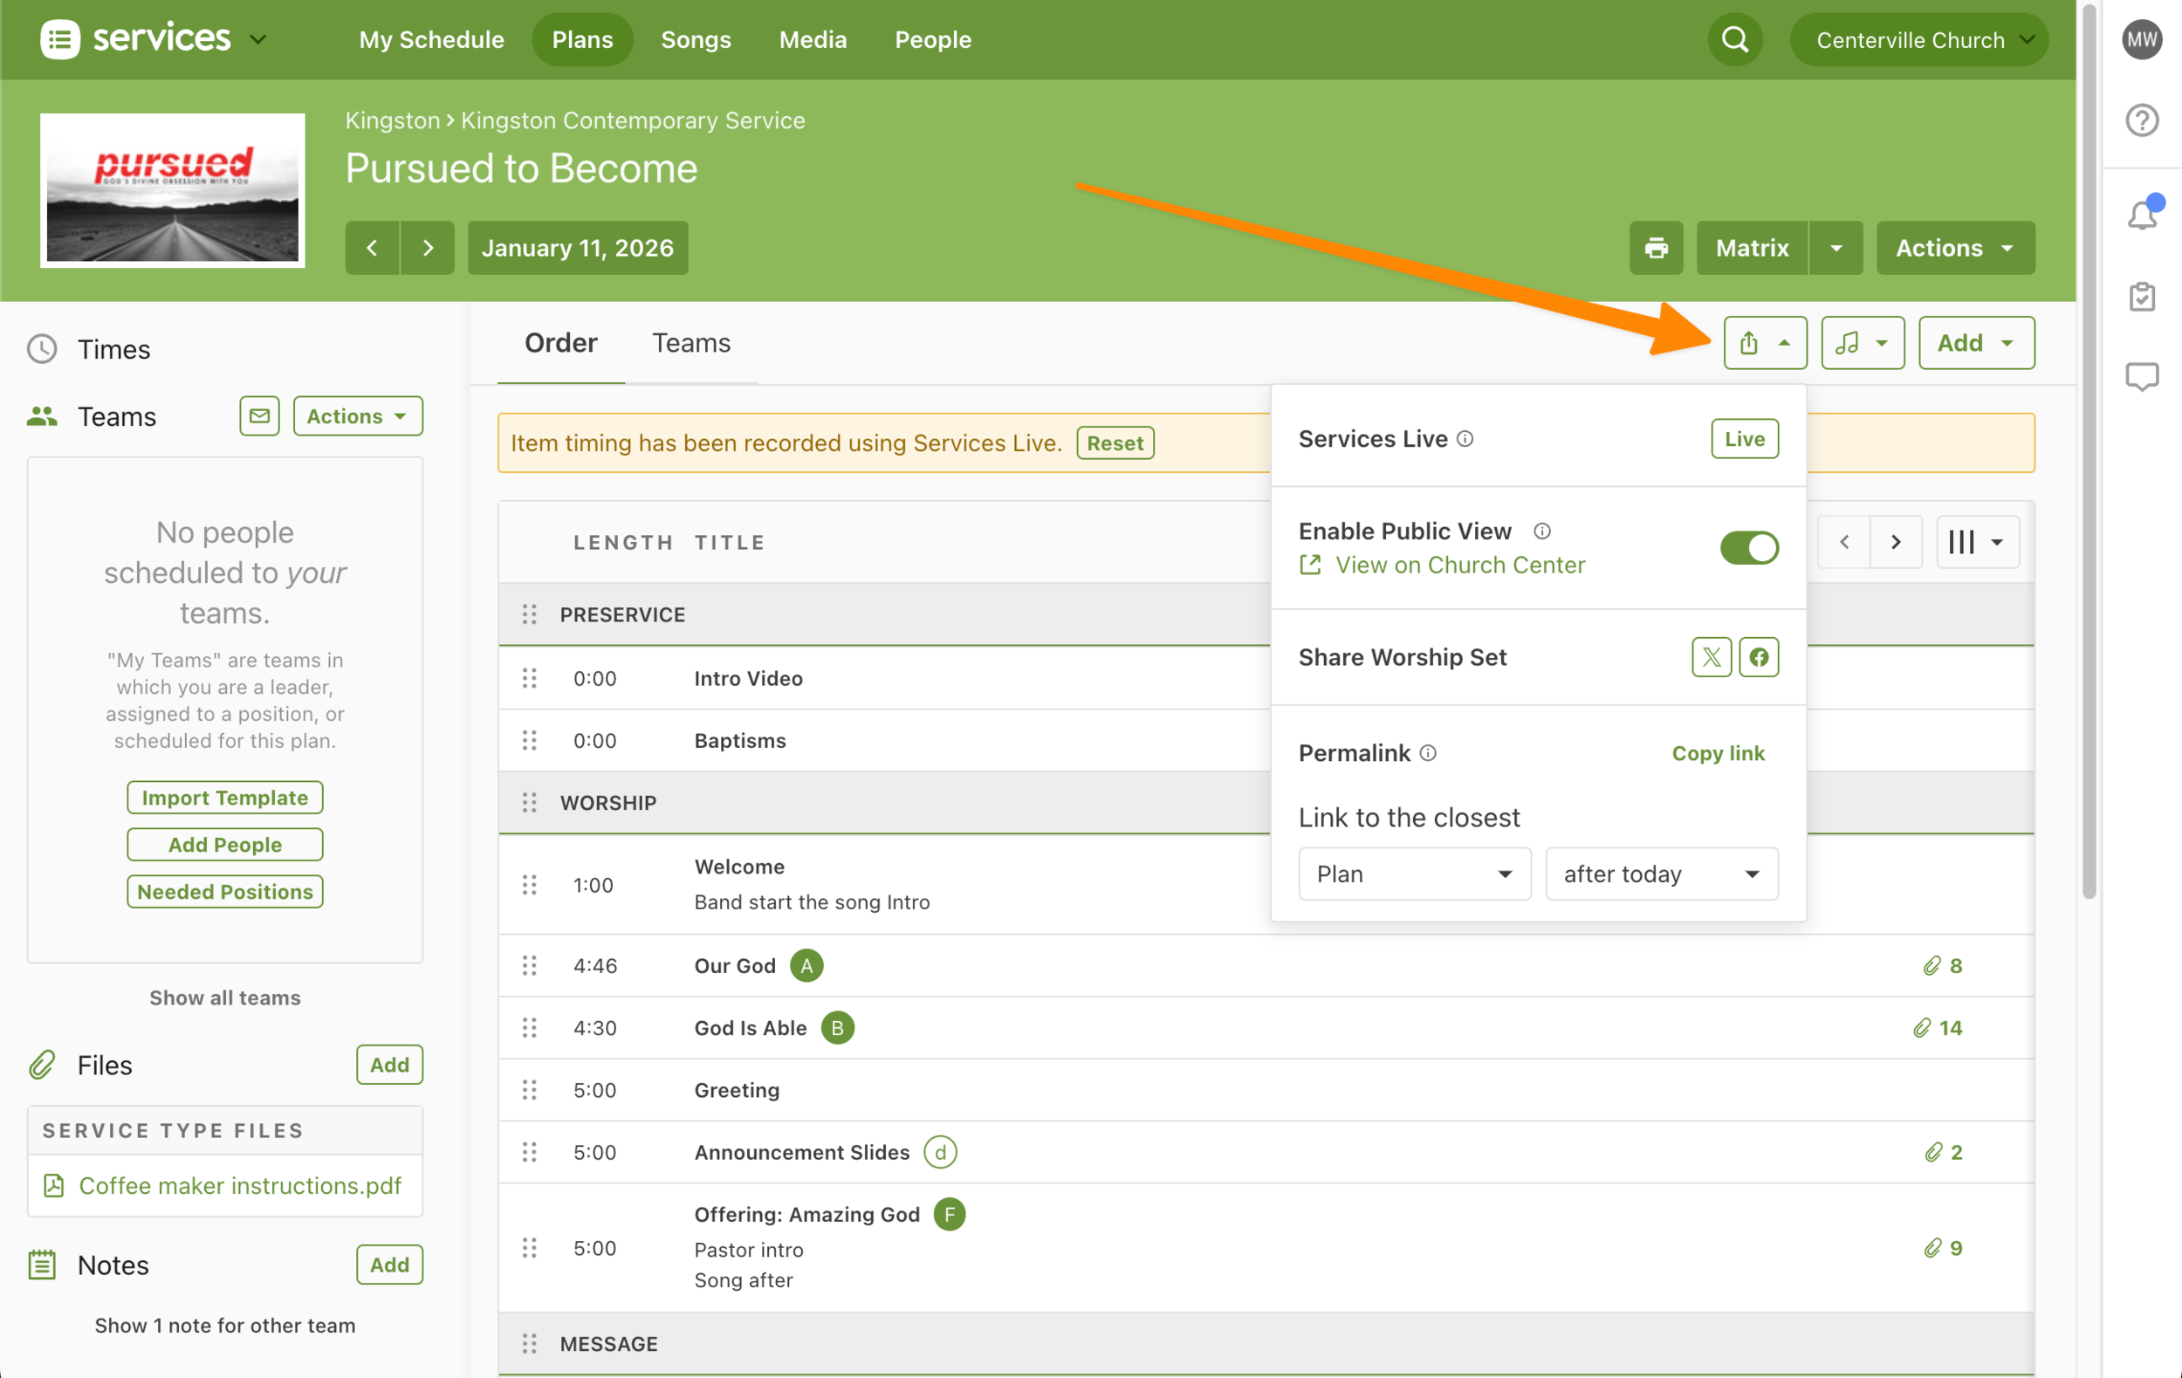Click the Live button

click(1744, 439)
